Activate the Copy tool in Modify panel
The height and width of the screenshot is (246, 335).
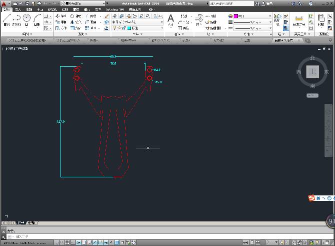pyautogui.click(x=61, y=22)
